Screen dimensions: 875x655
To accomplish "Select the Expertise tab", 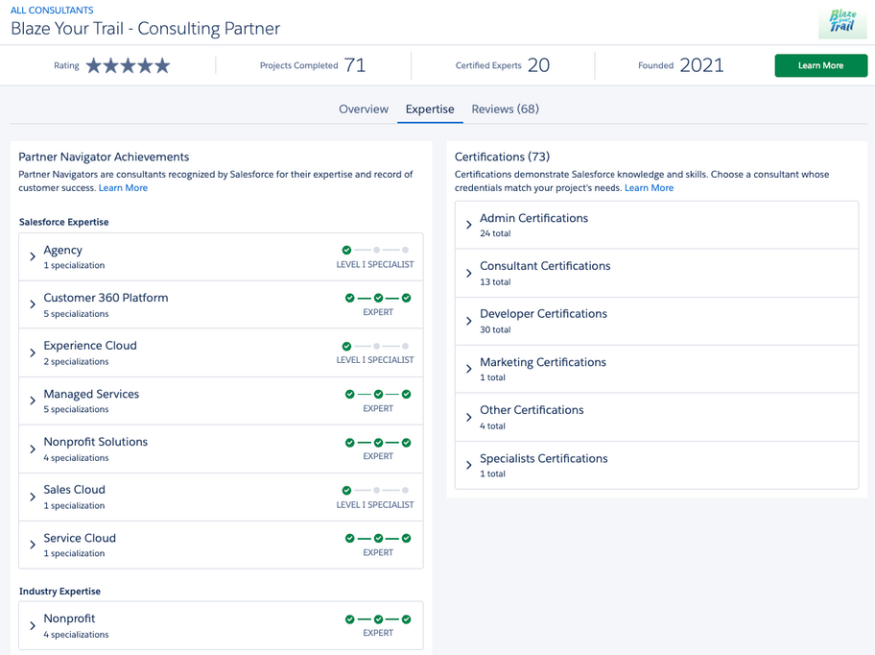I will [x=430, y=109].
